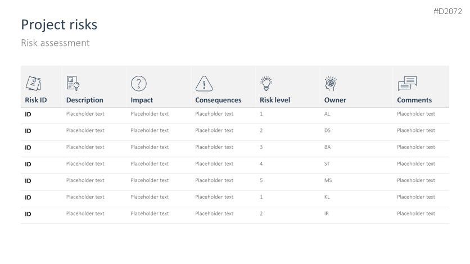
Task: Click the "Risk assessment" subtitle
Action: [55, 43]
